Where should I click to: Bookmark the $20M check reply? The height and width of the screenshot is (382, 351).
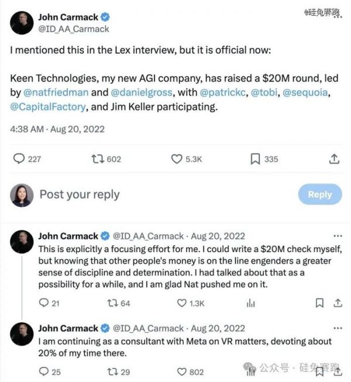tap(319, 303)
